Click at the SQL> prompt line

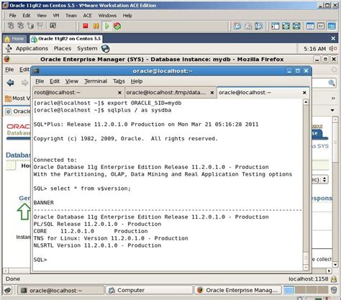tap(40, 260)
